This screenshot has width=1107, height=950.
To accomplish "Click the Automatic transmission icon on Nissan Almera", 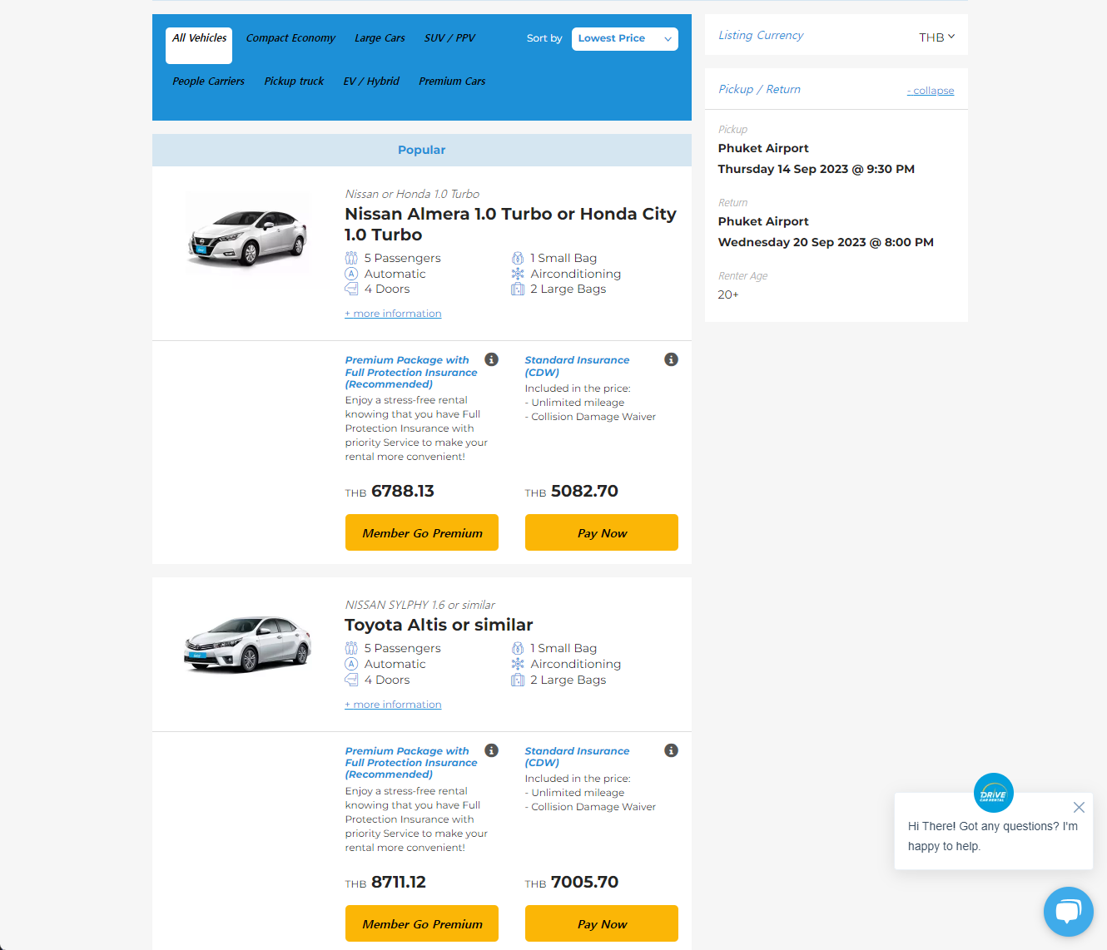I will tap(351, 274).
